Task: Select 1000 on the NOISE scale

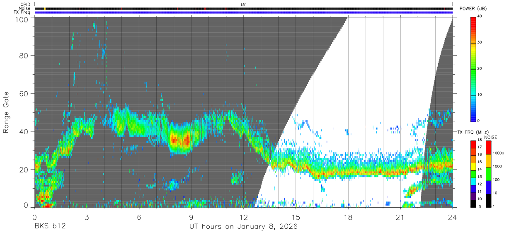Action: pos(497,167)
